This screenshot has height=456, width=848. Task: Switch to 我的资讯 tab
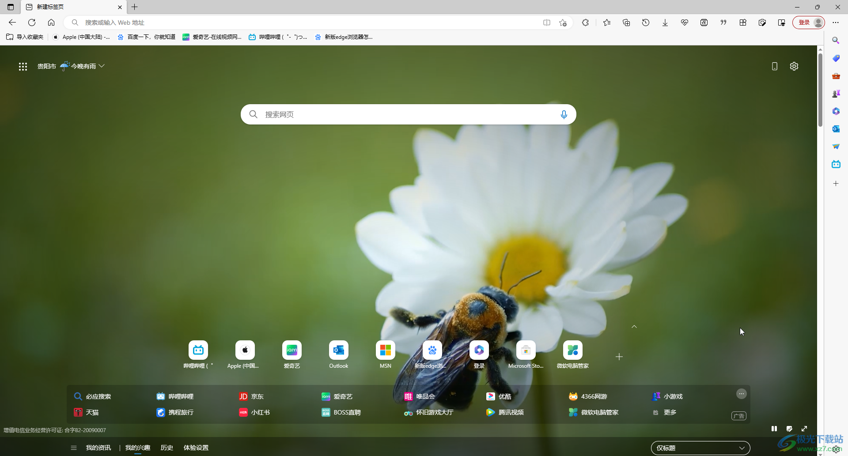98,448
